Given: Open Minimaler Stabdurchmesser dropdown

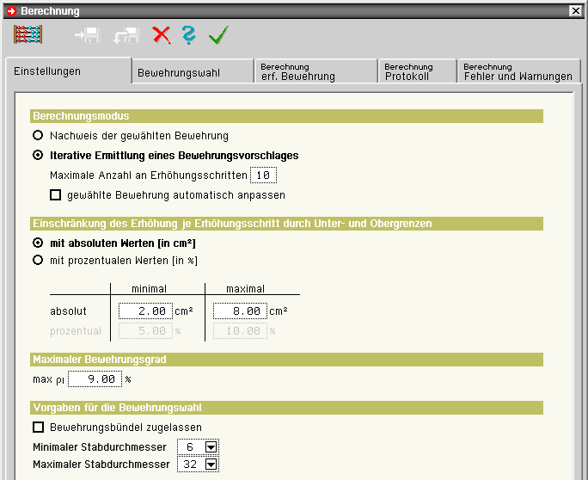Looking at the screenshot, I should (x=211, y=447).
